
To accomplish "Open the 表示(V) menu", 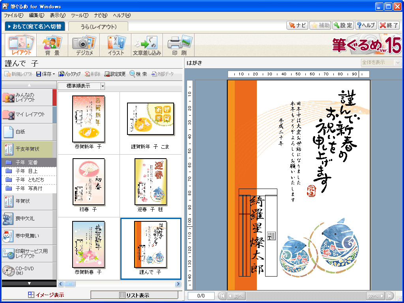I will 58,15.
